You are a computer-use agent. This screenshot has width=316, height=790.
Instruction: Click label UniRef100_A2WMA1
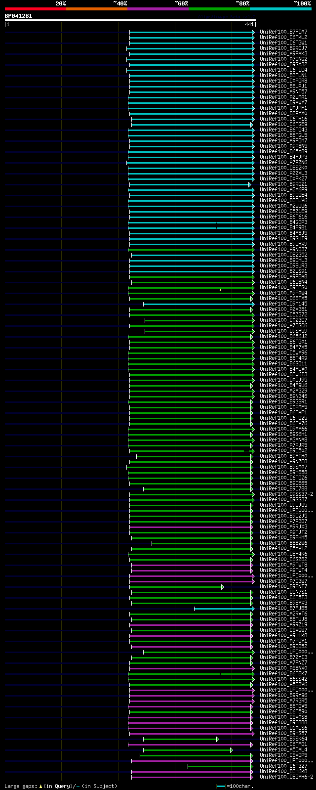tap(283, 97)
